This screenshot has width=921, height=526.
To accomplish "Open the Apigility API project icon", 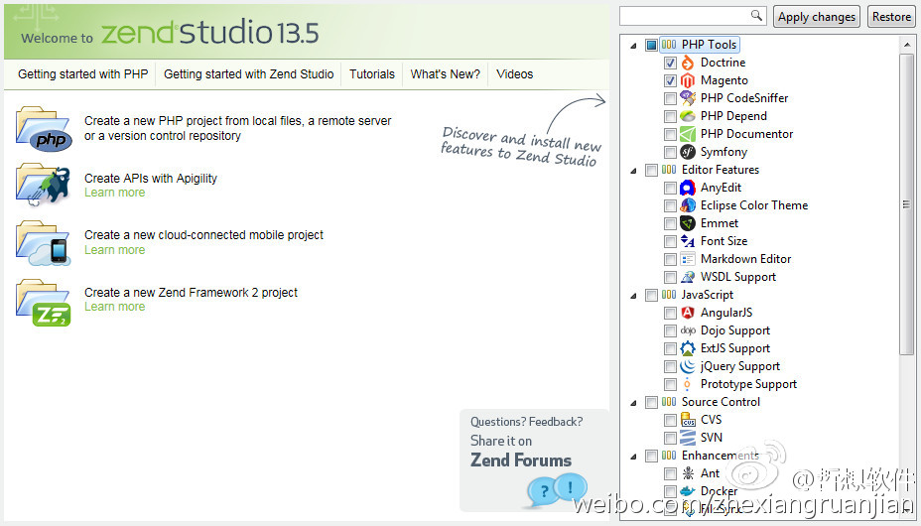I will 44,185.
